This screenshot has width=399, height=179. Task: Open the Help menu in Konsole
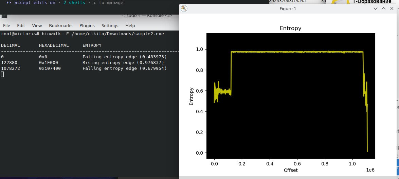point(130,26)
